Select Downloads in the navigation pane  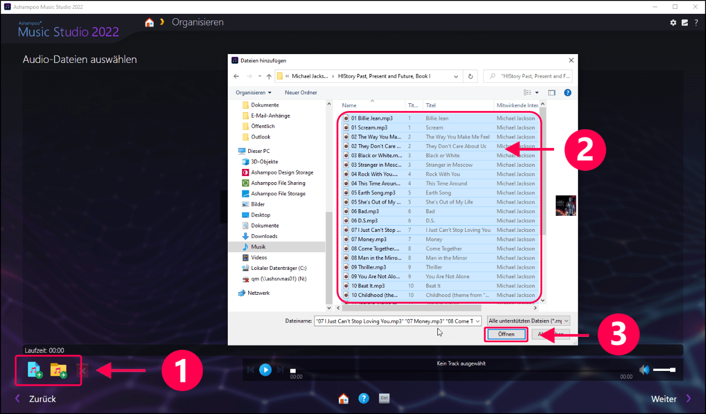point(264,236)
